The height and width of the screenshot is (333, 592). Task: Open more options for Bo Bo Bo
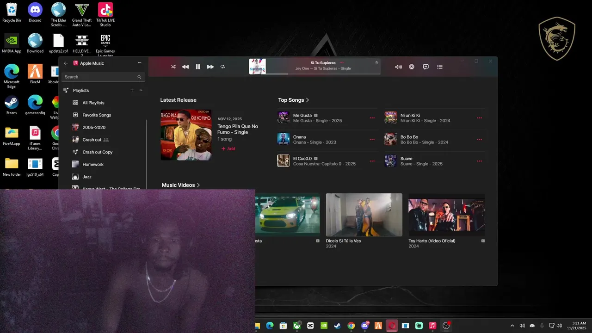tap(479, 140)
